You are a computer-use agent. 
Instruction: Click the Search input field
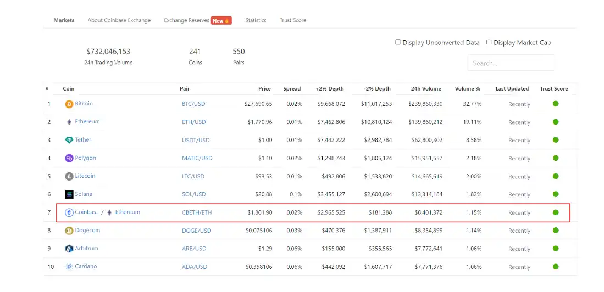511,63
